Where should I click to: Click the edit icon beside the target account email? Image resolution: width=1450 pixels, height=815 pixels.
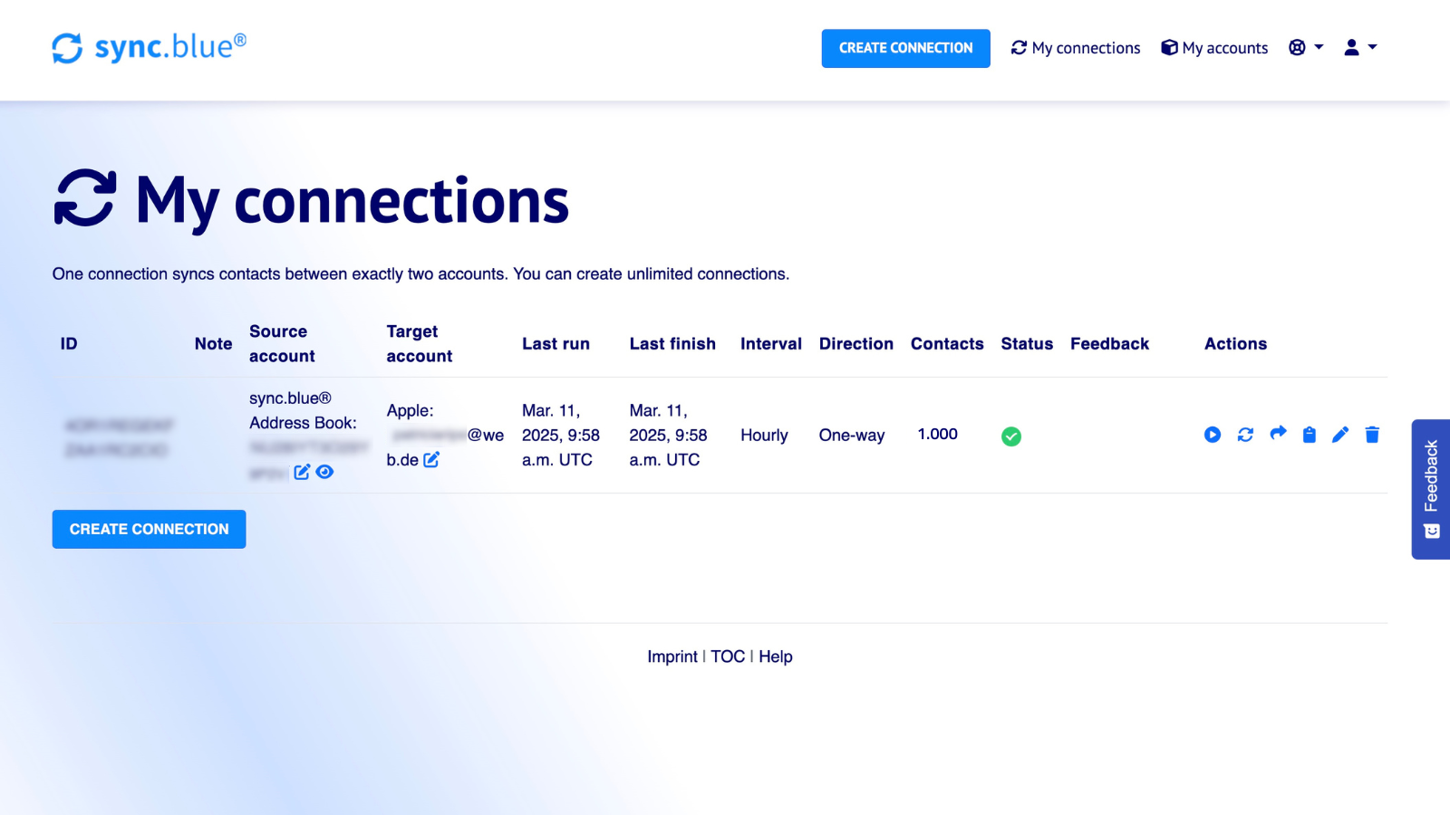(432, 459)
